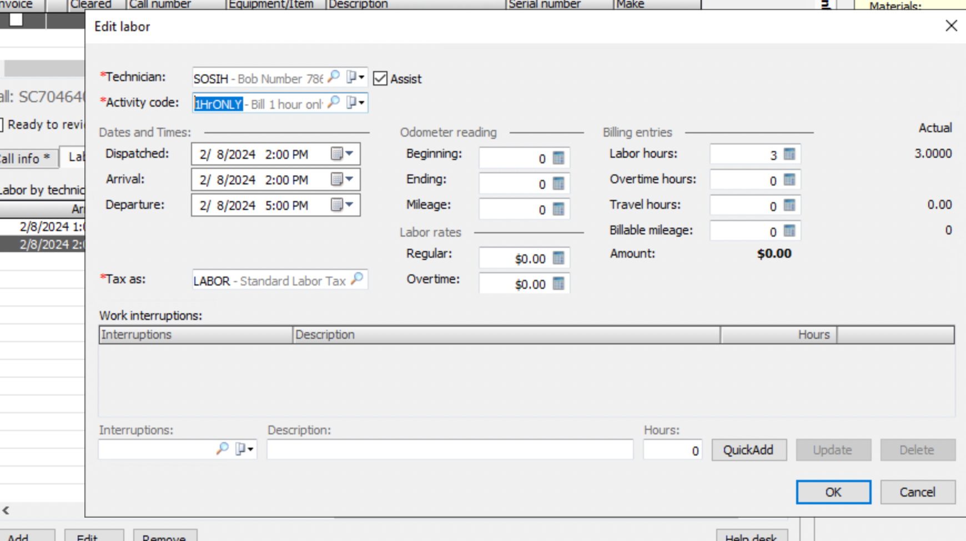Open the calculator for Overtime labor rate

coord(559,284)
